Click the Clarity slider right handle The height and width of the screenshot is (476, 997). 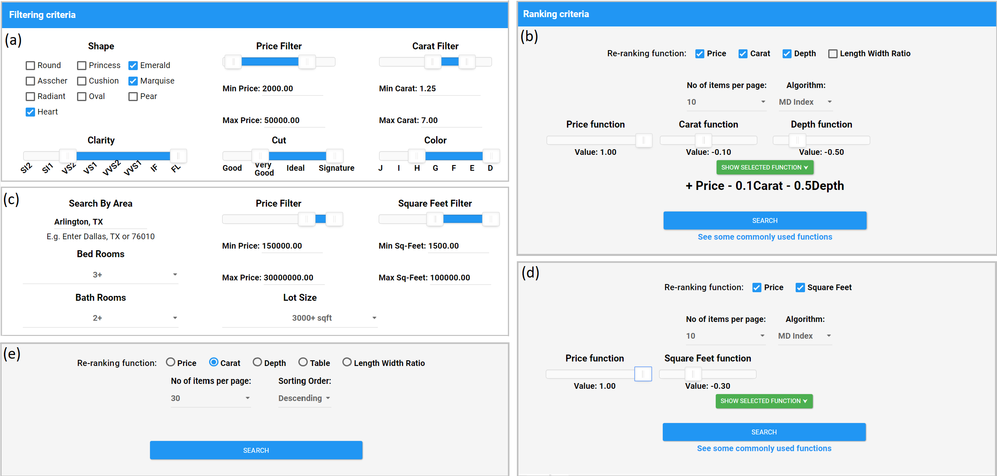coord(178,156)
